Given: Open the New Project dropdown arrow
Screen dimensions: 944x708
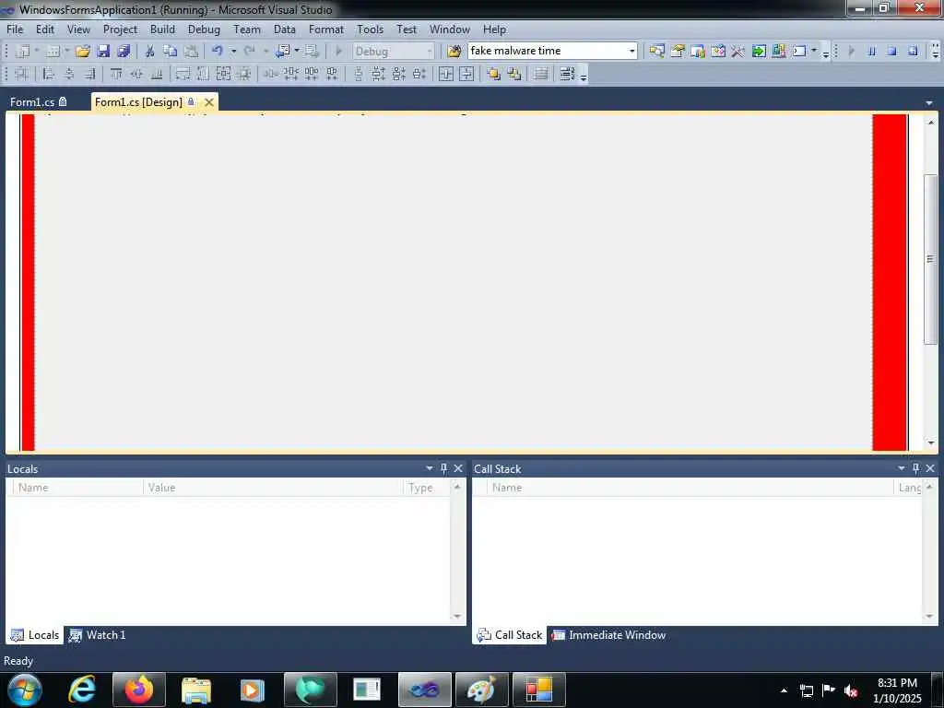Looking at the screenshot, I should click(x=36, y=52).
